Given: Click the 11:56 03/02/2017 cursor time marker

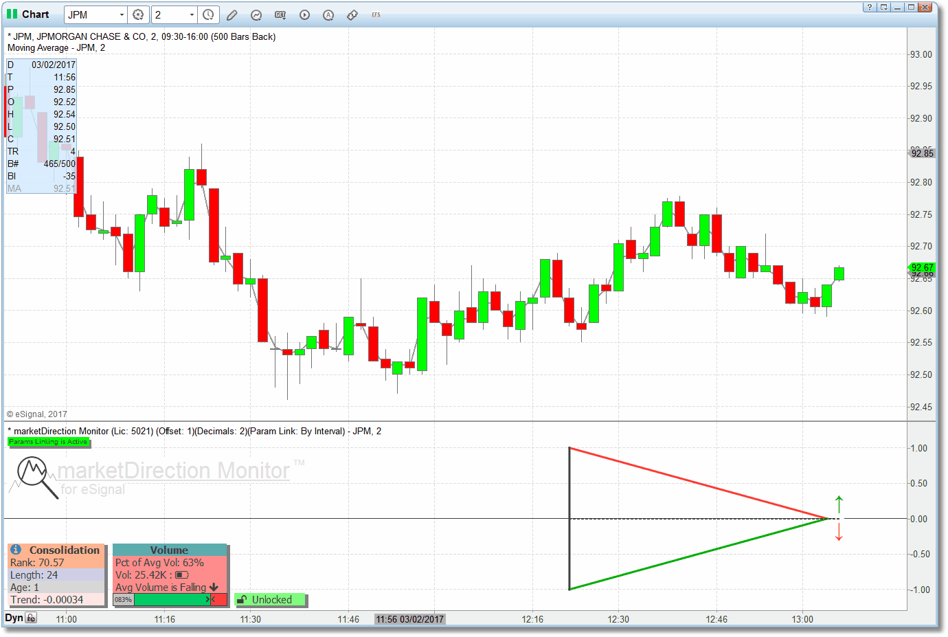Looking at the screenshot, I should tap(410, 619).
